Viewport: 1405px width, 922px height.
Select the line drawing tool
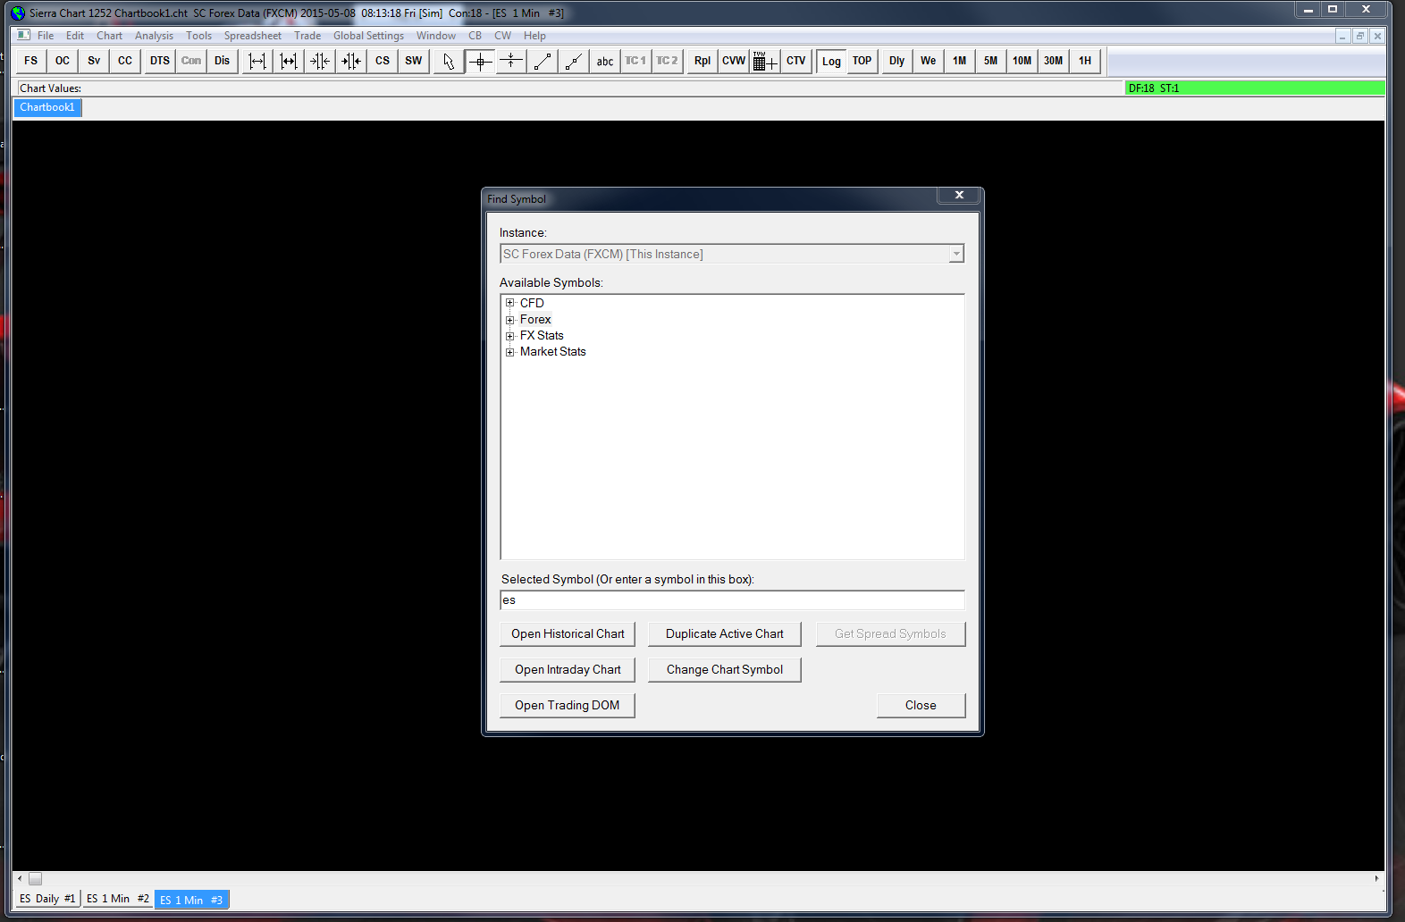click(543, 61)
